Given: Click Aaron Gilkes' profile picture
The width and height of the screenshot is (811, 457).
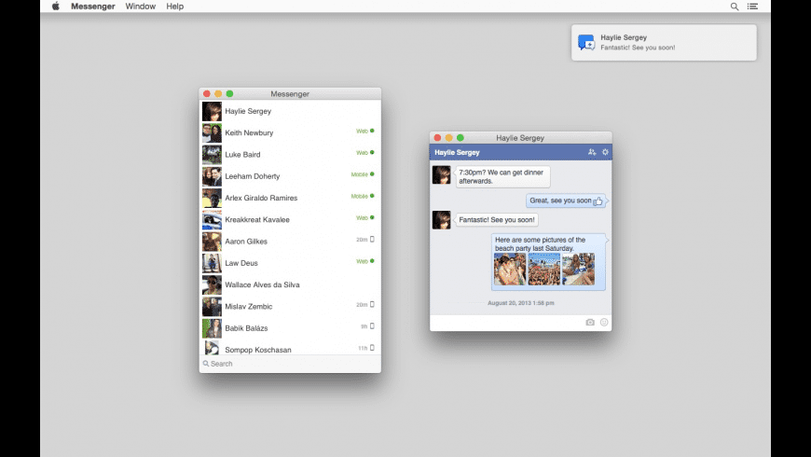Looking at the screenshot, I should [x=212, y=242].
